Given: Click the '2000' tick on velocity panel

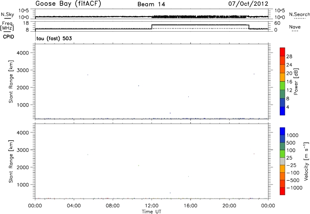Looking at the screenshot, I should tap(23, 167).
